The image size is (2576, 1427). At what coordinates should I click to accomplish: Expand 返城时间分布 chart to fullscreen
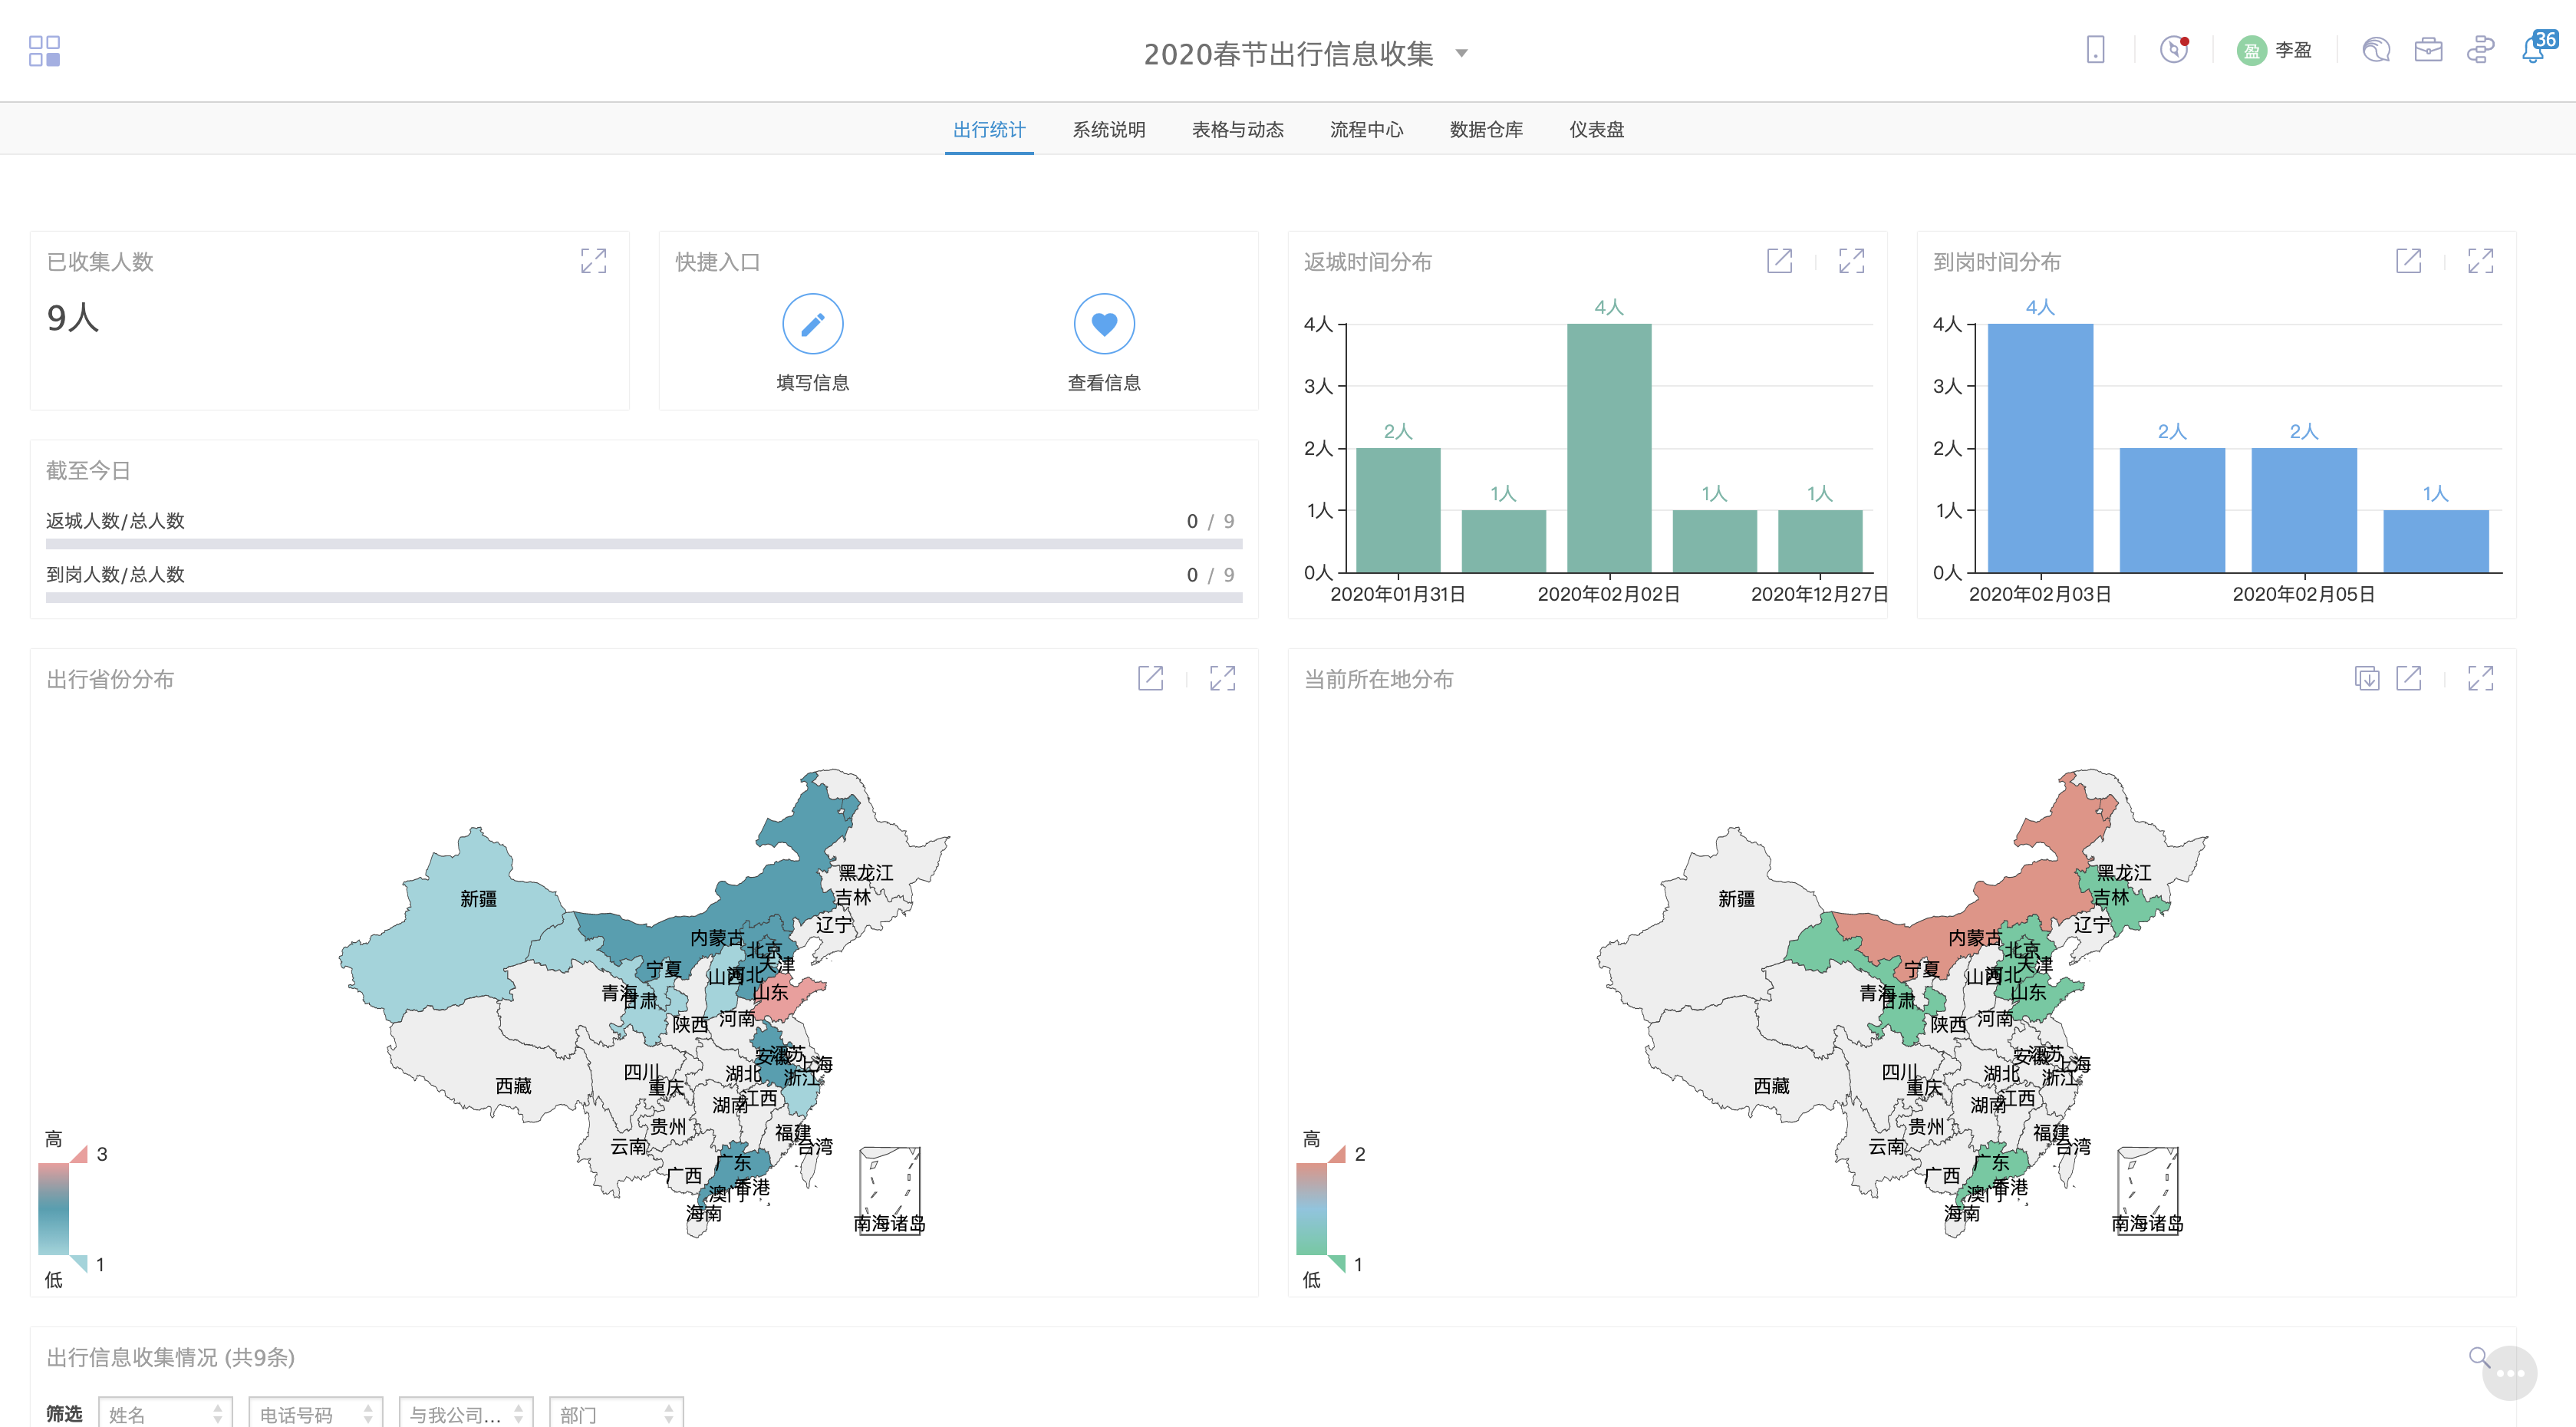pos(1851,261)
